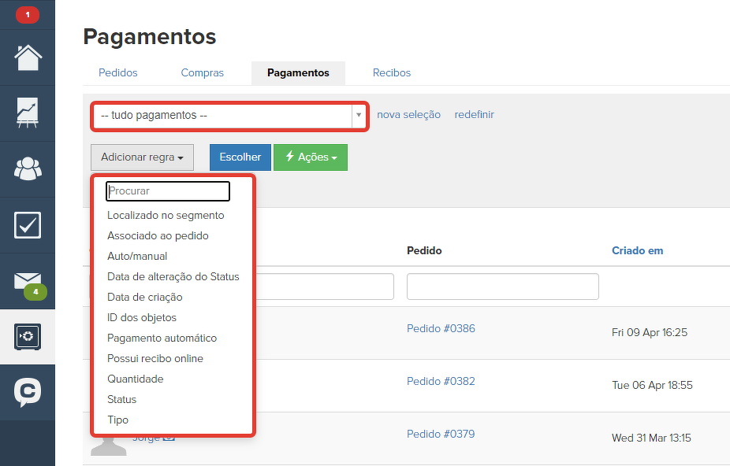Image resolution: width=730 pixels, height=466 pixels.
Task: Click the "nova seleção" link
Action: (408, 115)
